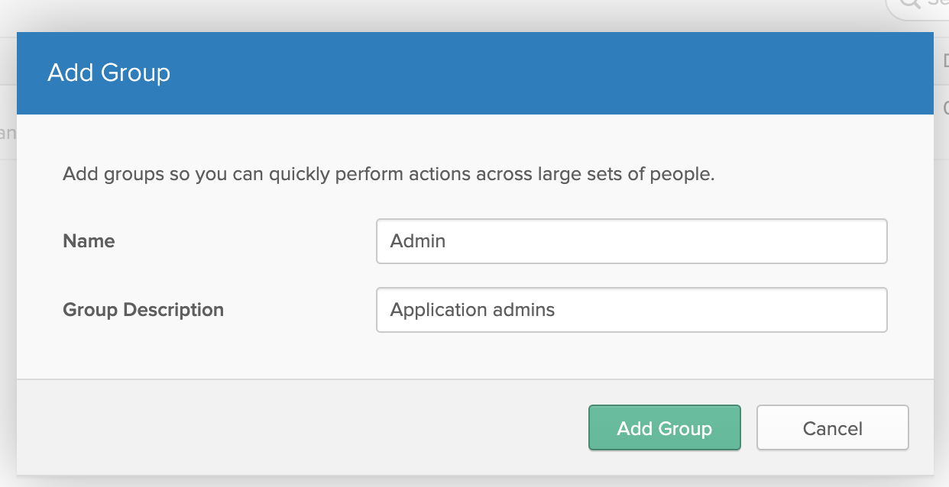Click the Name input field
Image resolution: width=949 pixels, height=487 pixels.
[x=631, y=241]
